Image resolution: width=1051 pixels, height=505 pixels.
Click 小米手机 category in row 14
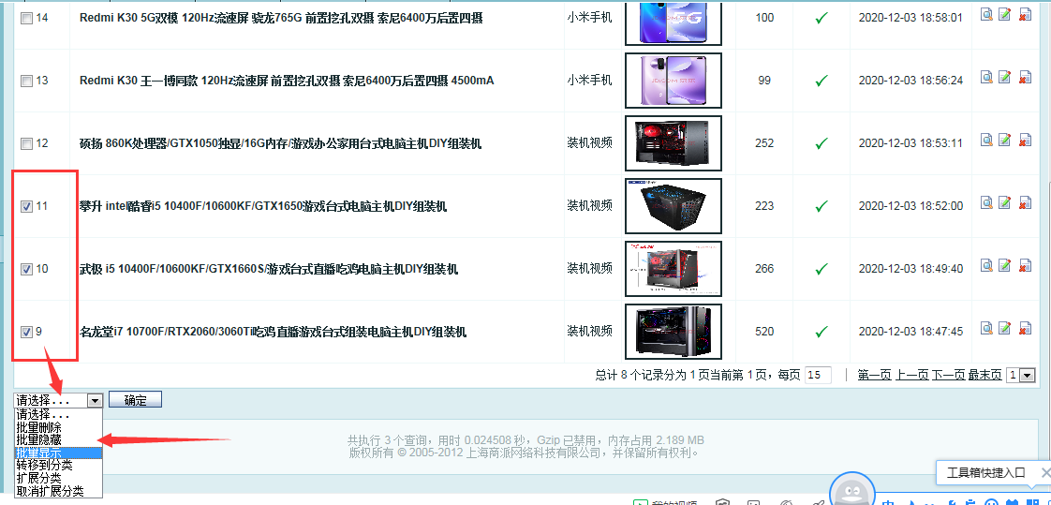pyautogui.click(x=590, y=18)
